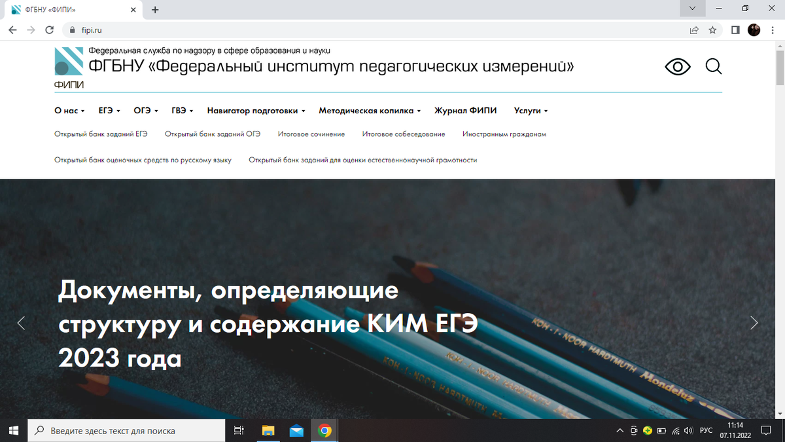This screenshot has width=785, height=442.
Task: Show next slide with right arrow
Action: [754, 322]
